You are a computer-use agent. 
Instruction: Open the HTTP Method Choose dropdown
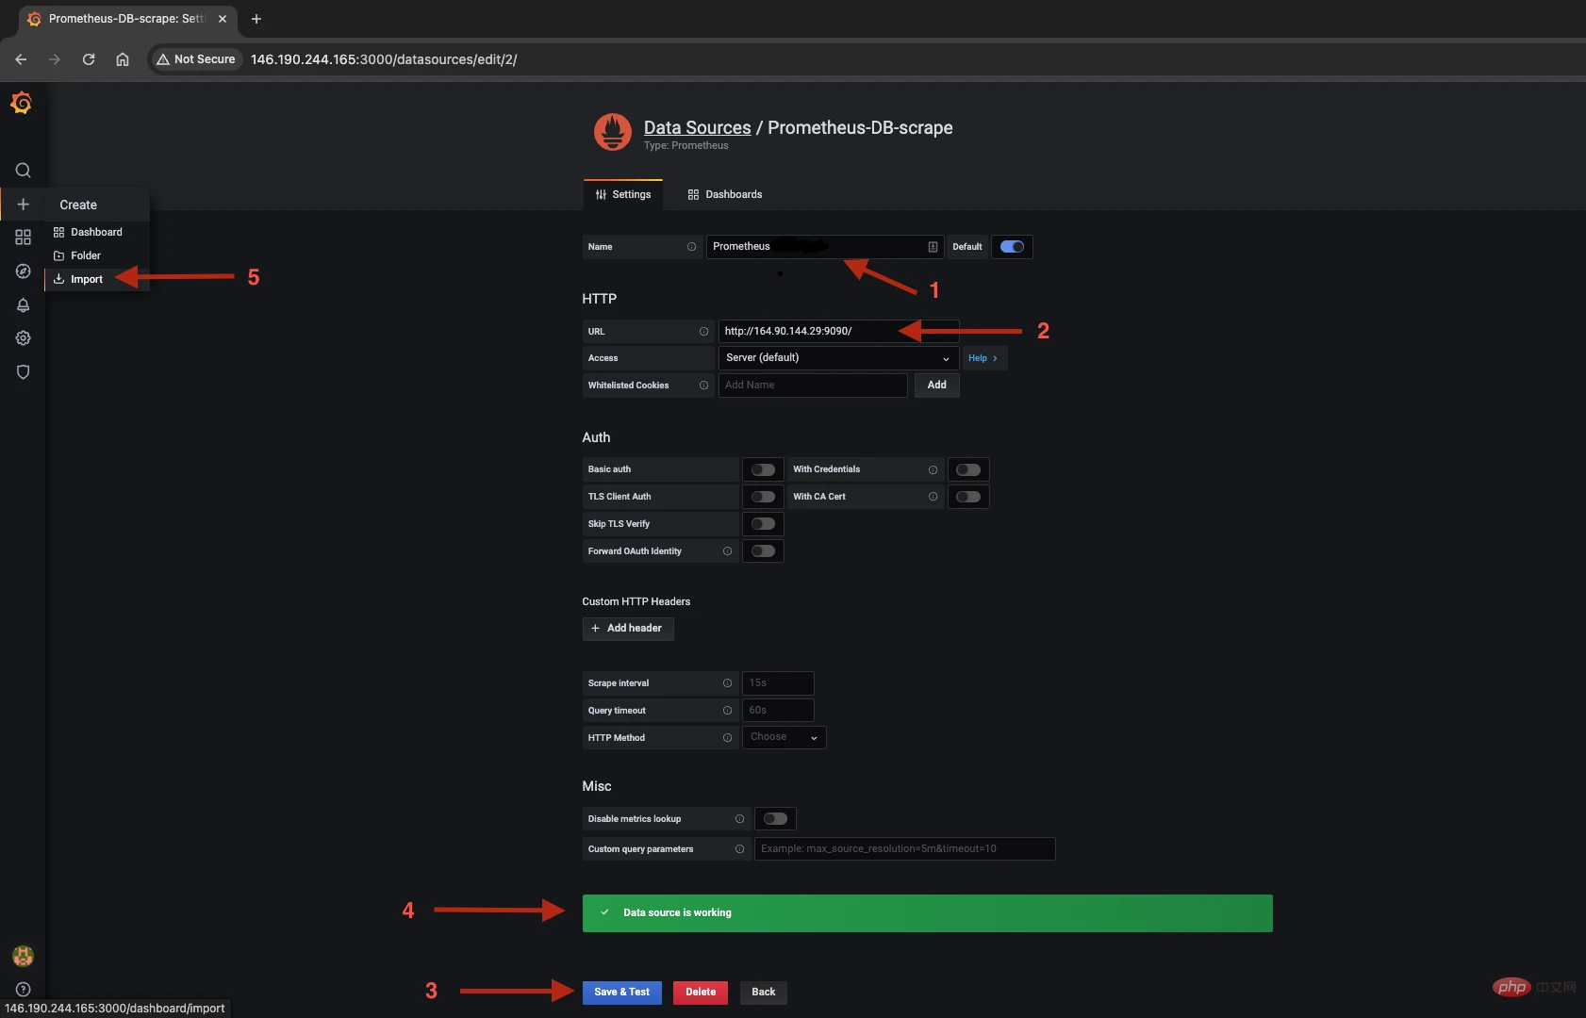[x=784, y=737]
